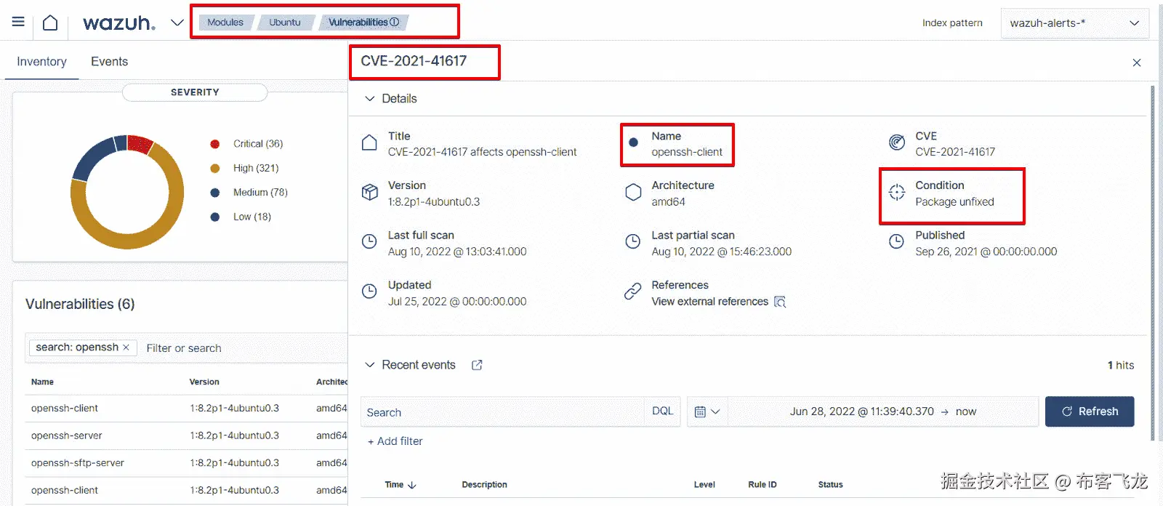Click the Name dot icon

633,142
